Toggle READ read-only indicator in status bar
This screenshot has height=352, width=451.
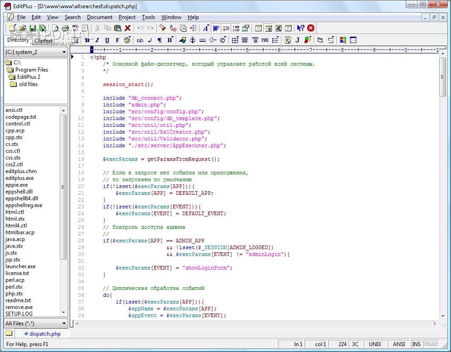431,344
